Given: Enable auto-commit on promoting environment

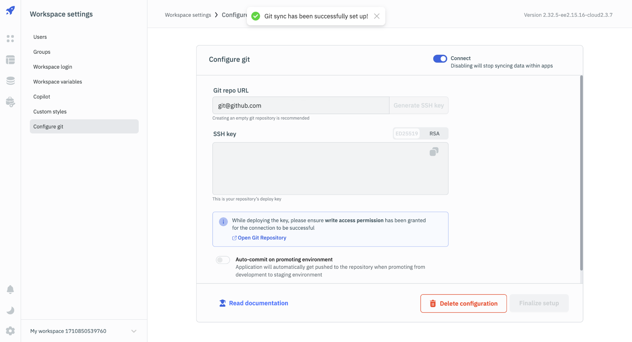Looking at the screenshot, I should pyautogui.click(x=223, y=260).
